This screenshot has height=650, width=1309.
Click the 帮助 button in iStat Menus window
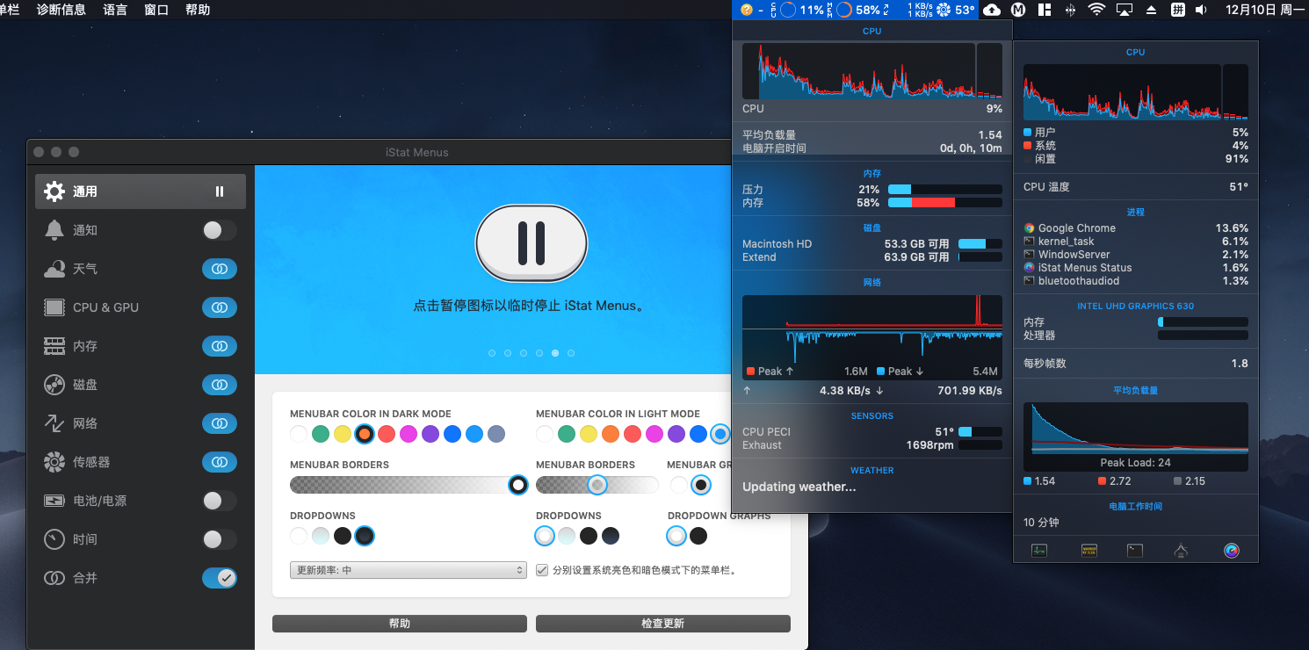coord(400,624)
